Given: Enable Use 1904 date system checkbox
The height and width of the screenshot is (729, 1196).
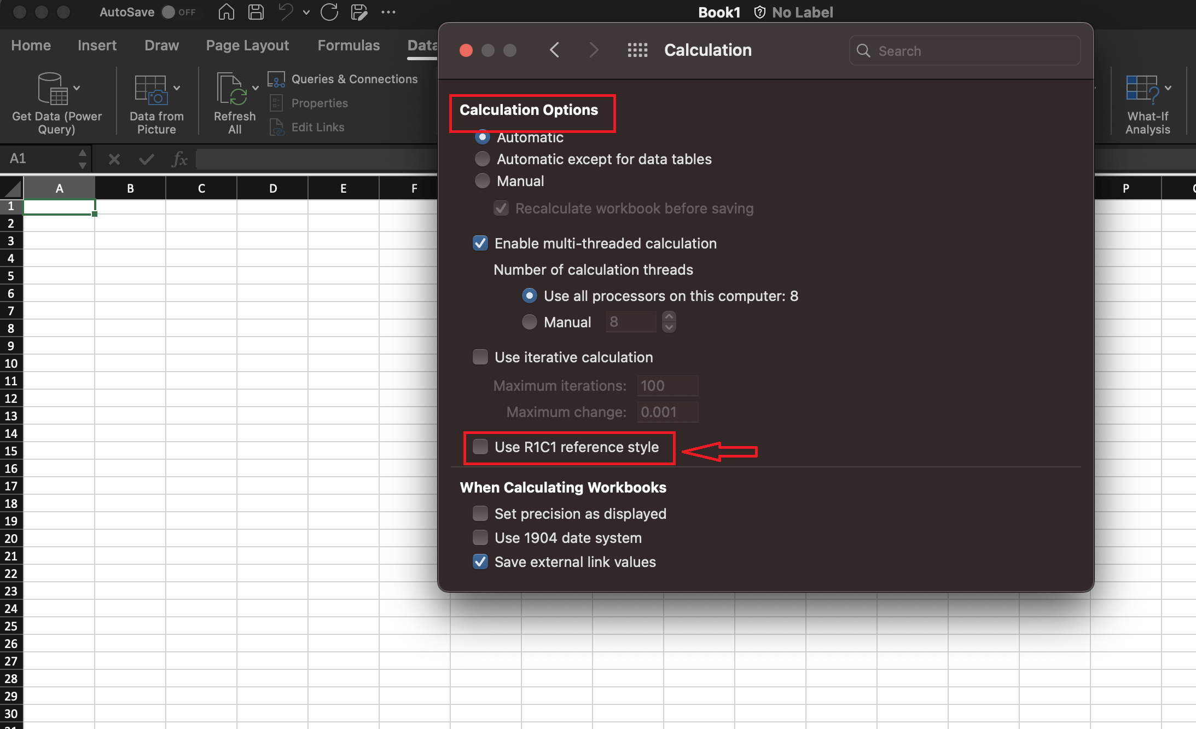Looking at the screenshot, I should pyautogui.click(x=480, y=538).
